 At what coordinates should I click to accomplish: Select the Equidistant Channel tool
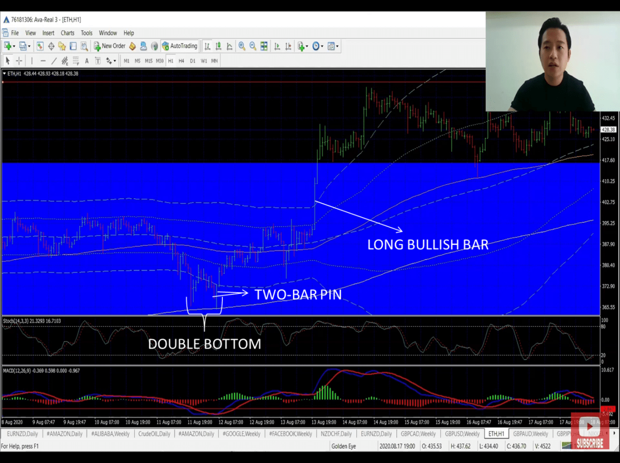click(65, 61)
